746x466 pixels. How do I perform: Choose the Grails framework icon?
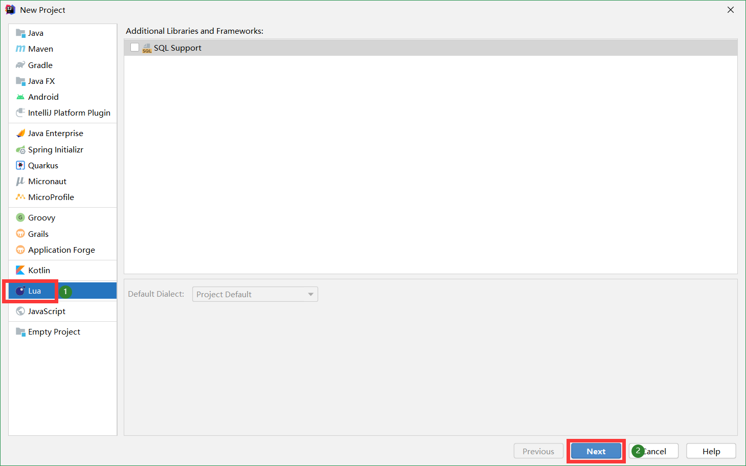[20, 234]
